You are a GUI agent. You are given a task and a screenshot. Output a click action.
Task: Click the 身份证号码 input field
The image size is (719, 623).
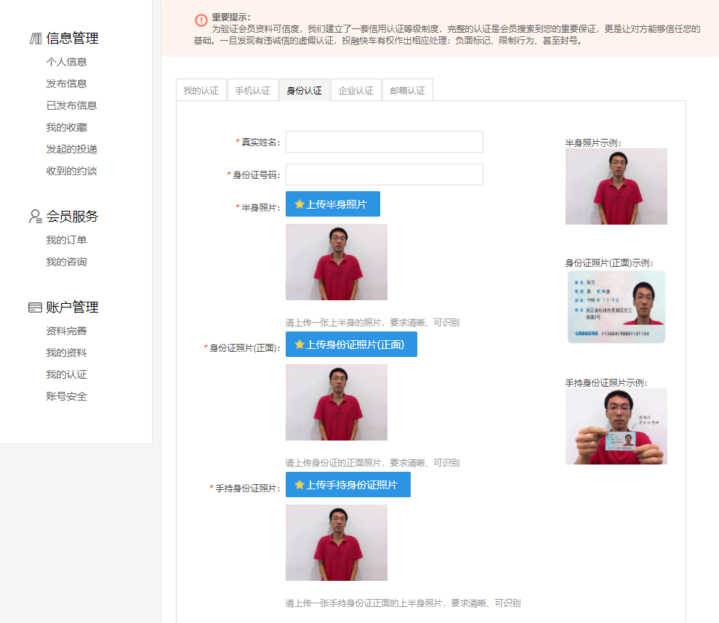384,174
